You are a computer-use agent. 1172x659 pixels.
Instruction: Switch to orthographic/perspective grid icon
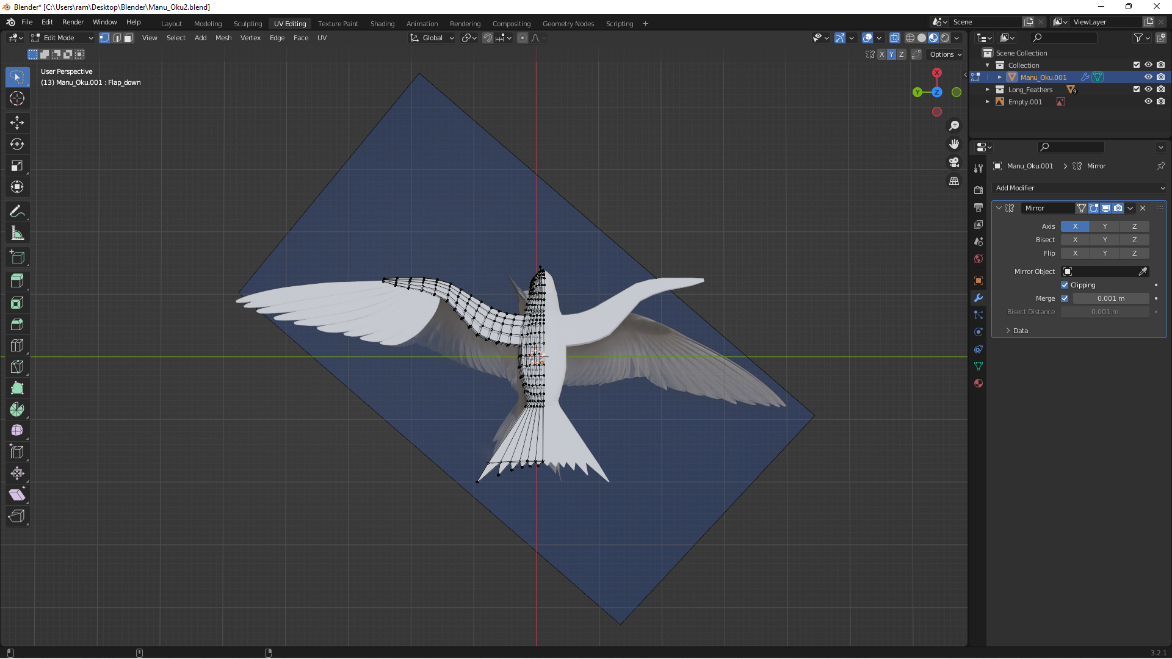(x=954, y=181)
